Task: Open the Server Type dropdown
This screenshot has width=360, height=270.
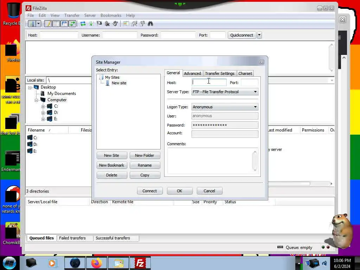Action: tap(225, 92)
